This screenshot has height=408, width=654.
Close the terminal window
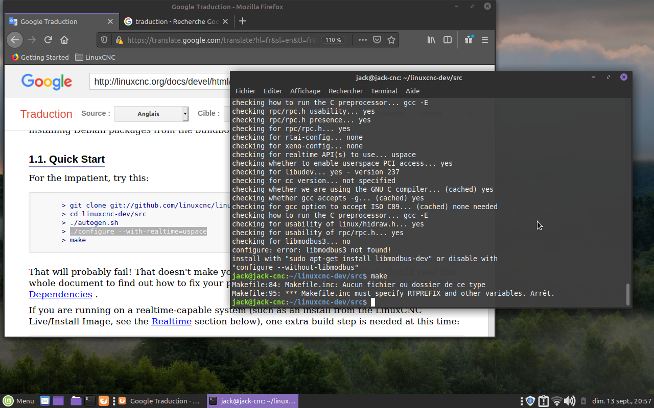(624, 78)
